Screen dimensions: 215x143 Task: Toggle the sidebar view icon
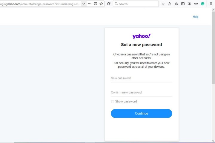point(183,4)
